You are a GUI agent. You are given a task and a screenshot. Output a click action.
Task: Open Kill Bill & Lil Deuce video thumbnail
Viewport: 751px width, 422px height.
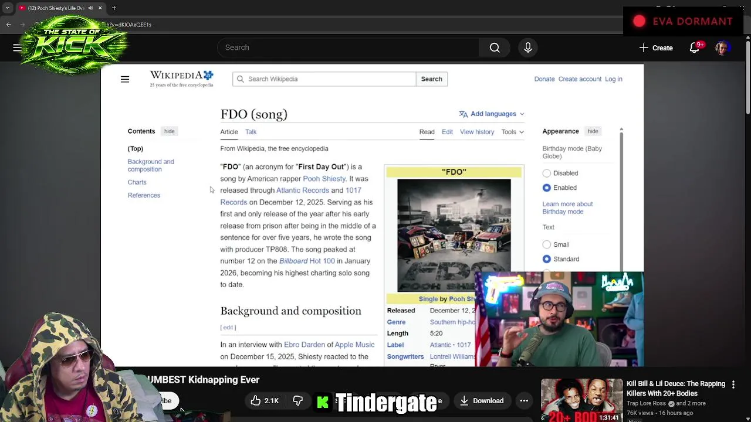click(x=581, y=400)
